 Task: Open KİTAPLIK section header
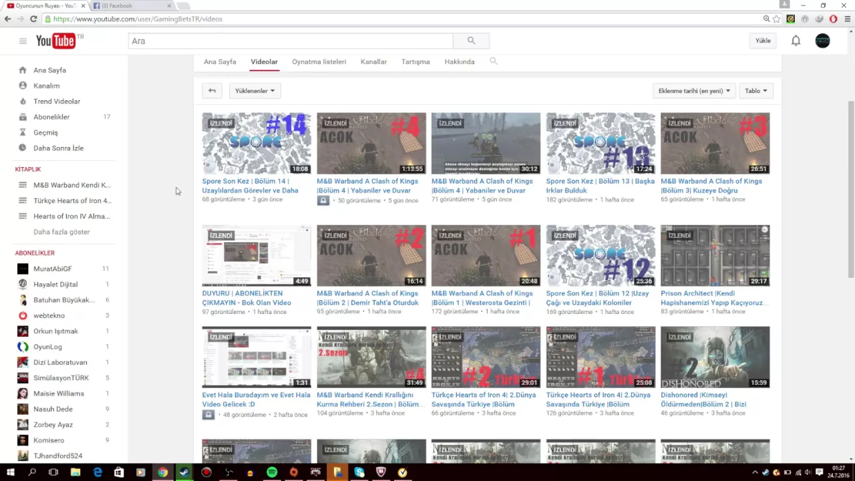click(28, 169)
